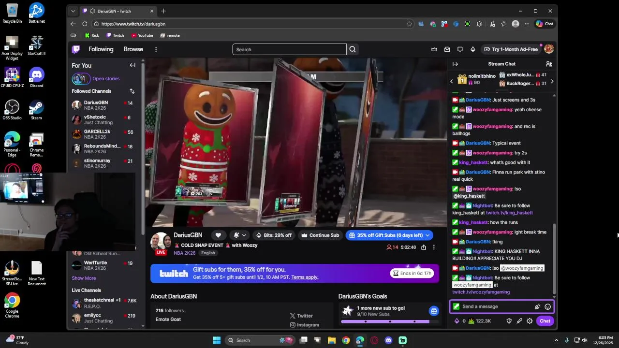Screen dimensions: 619x348
Task: Open the YouTube bookmark
Action: [142, 35]
